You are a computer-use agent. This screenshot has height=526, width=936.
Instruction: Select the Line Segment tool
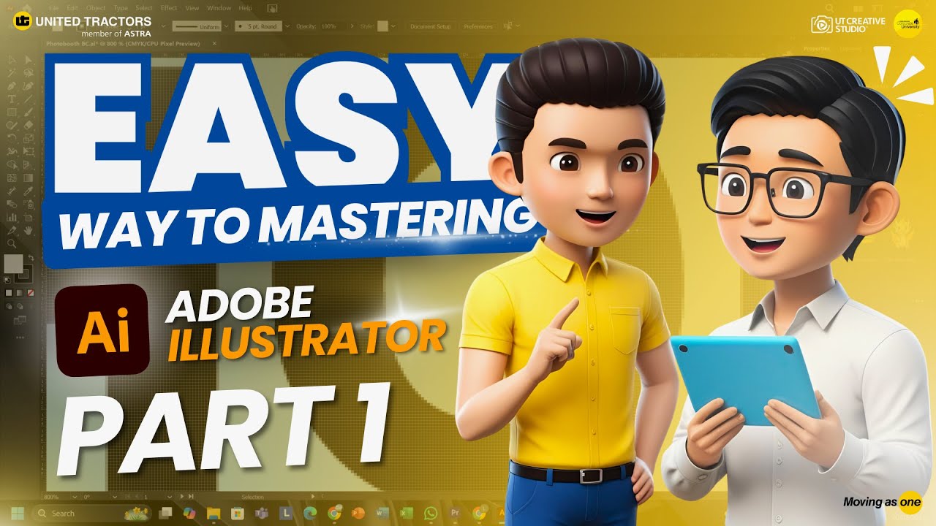28,99
